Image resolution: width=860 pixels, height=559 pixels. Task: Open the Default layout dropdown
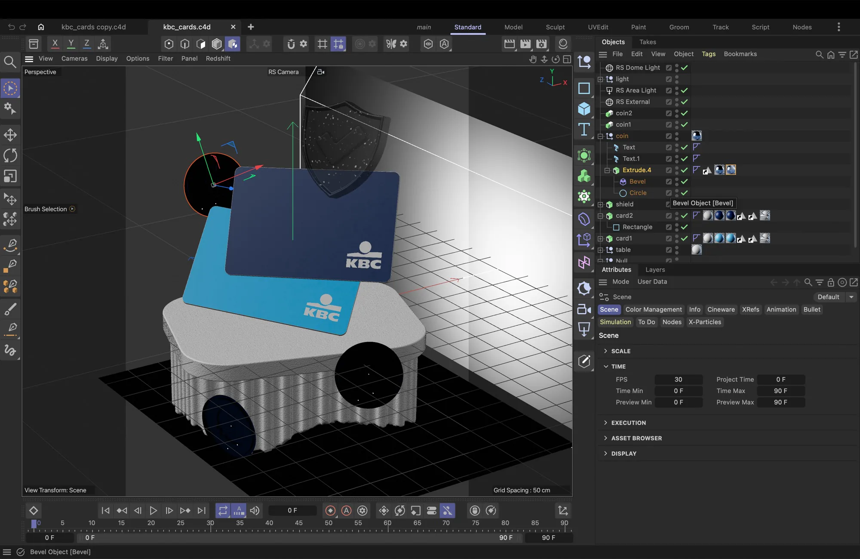point(835,297)
